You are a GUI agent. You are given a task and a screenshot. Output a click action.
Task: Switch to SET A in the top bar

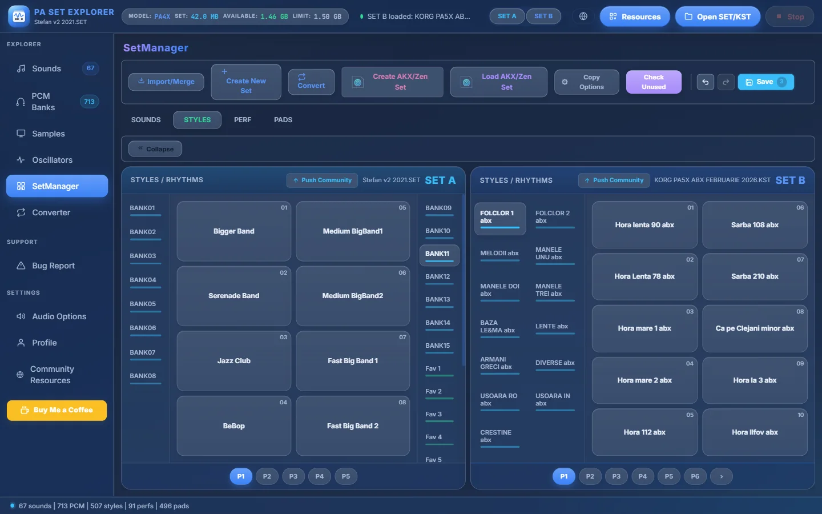[507, 17]
